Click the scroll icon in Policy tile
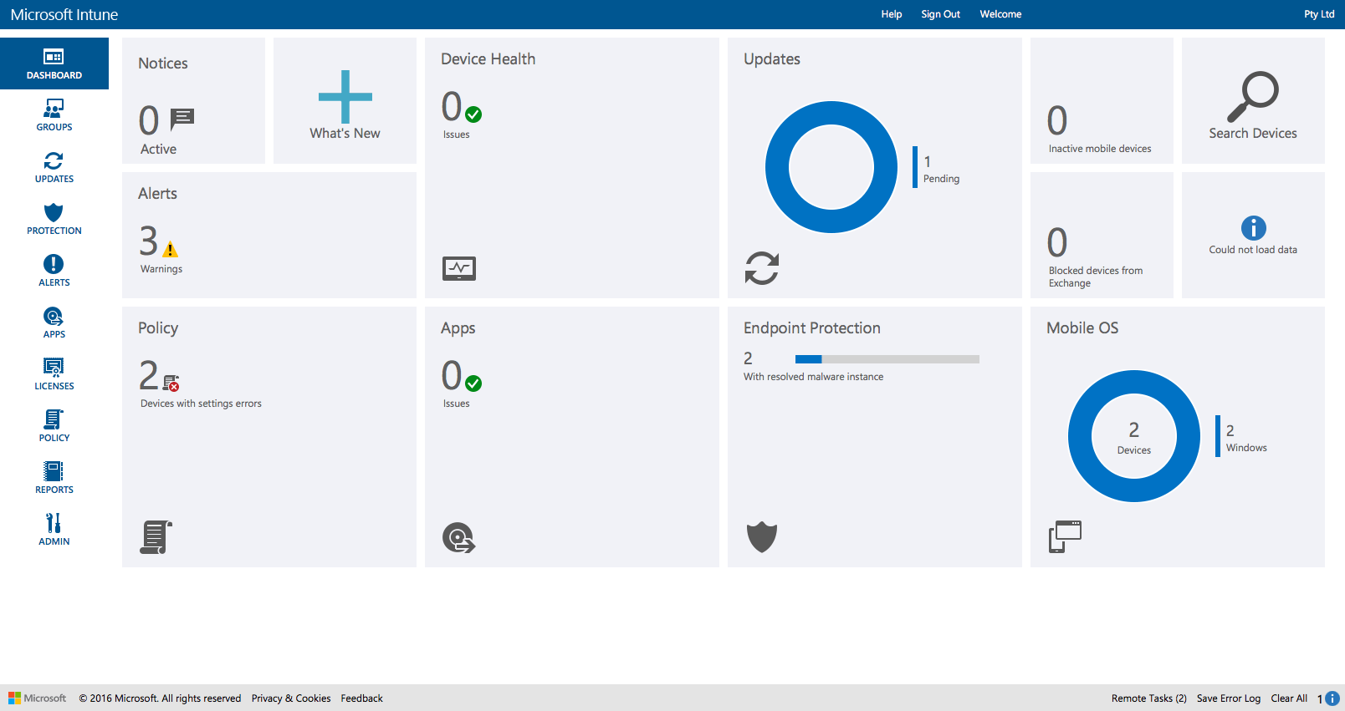Viewport: 1345px width, 711px height. point(156,537)
